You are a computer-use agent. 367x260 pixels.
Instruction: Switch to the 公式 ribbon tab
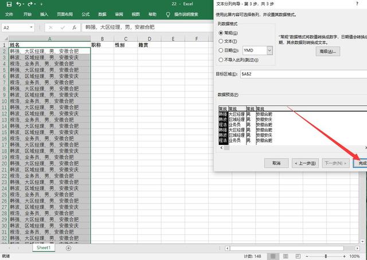(85, 14)
